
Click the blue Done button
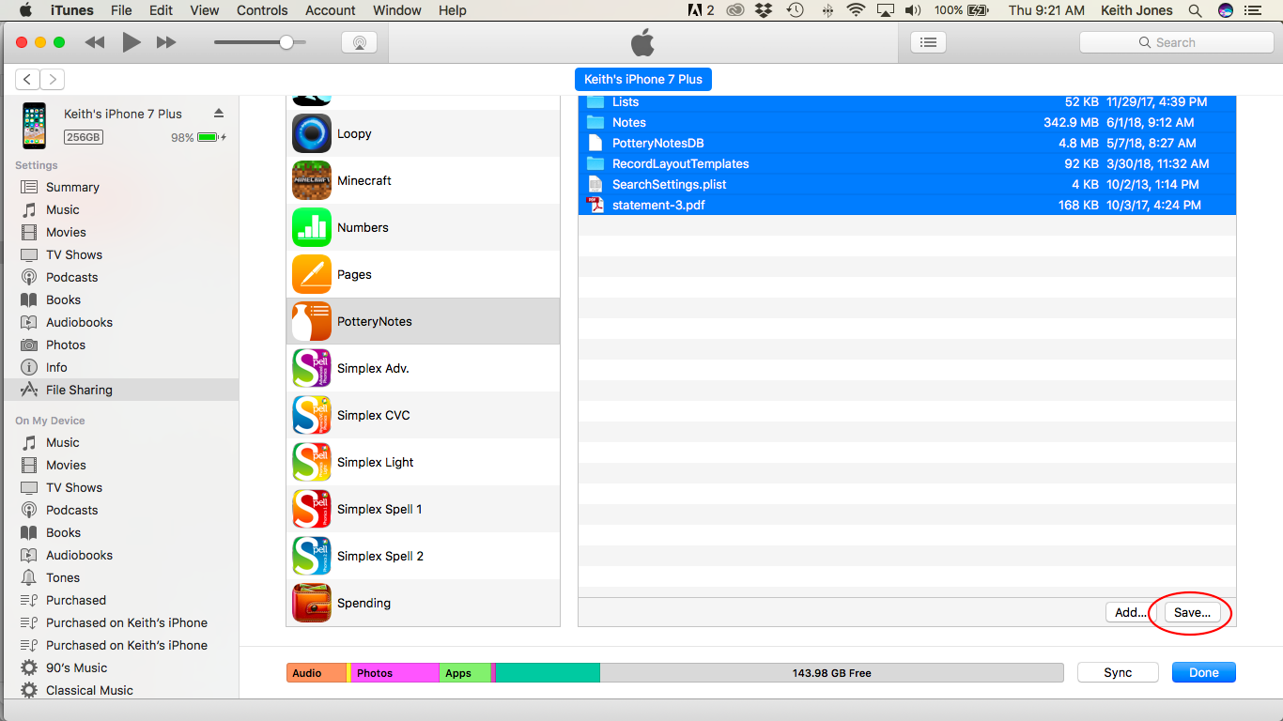coord(1204,672)
